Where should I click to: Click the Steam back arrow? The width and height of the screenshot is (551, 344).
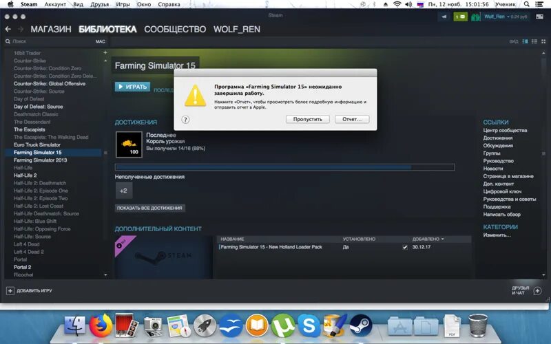pos(8,29)
